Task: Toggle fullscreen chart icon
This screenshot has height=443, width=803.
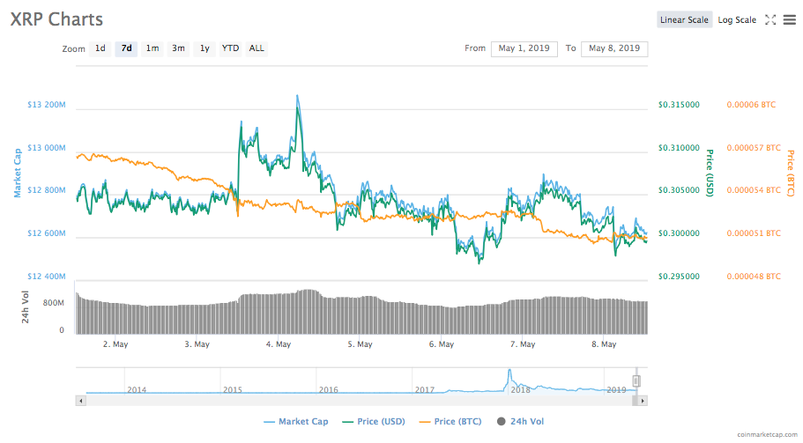Action: tap(770, 20)
